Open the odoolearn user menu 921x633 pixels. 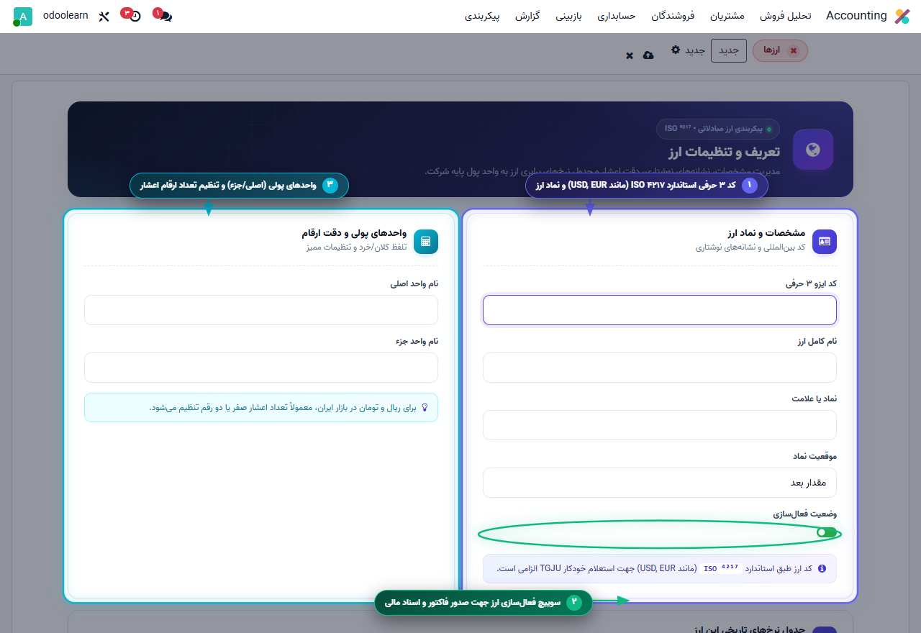click(65, 15)
